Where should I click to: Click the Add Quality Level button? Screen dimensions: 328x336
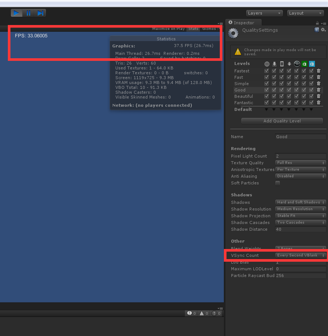(x=282, y=121)
